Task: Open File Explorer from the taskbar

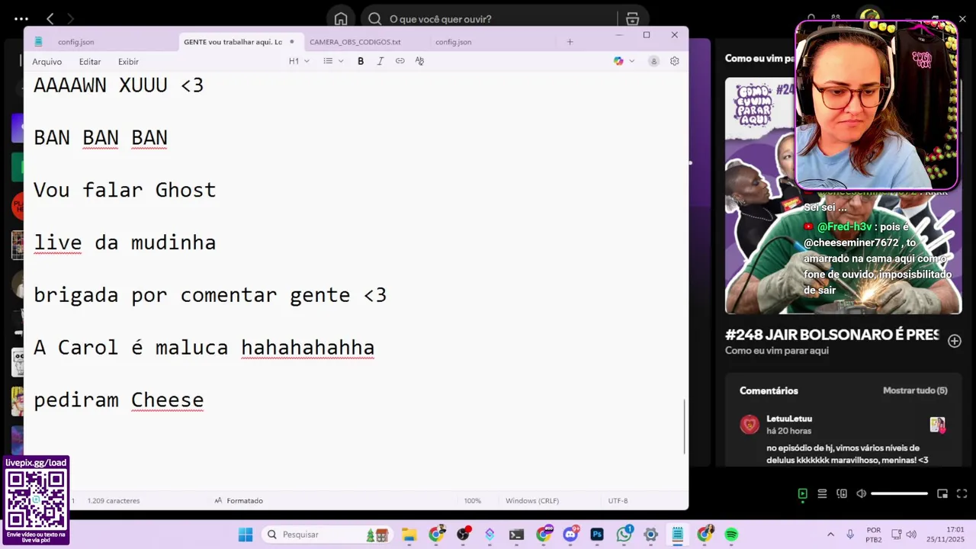Action: point(409,535)
